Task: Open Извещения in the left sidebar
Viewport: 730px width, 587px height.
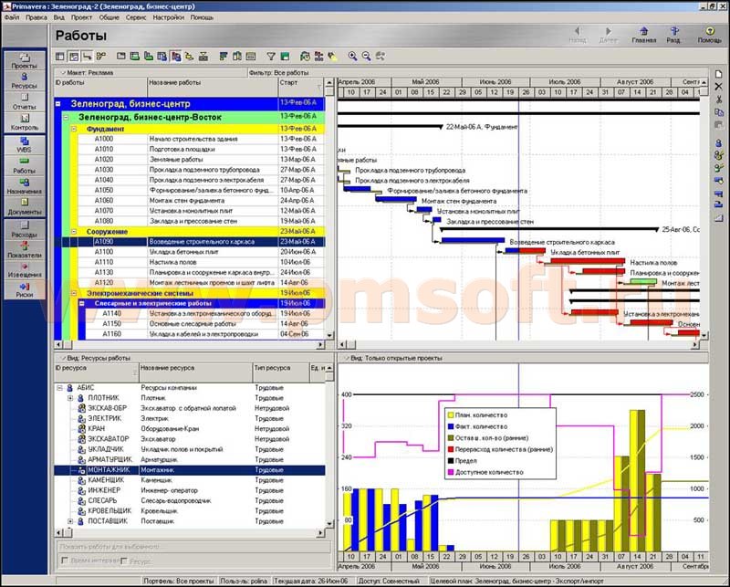Action: [25, 270]
